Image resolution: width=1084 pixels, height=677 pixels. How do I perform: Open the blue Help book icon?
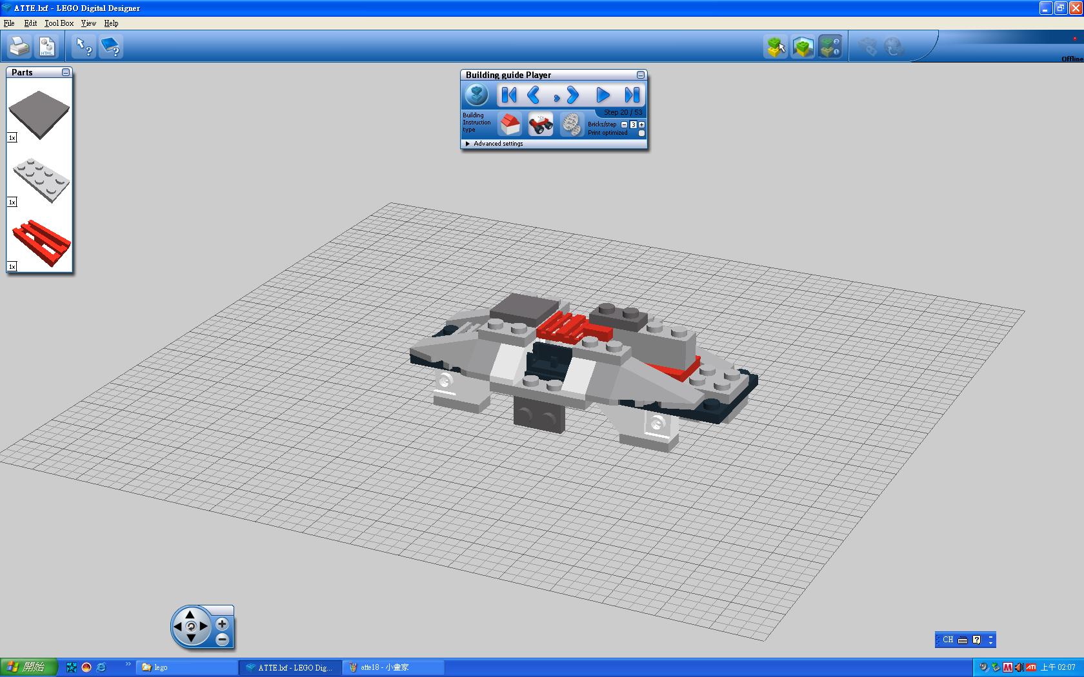point(111,46)
